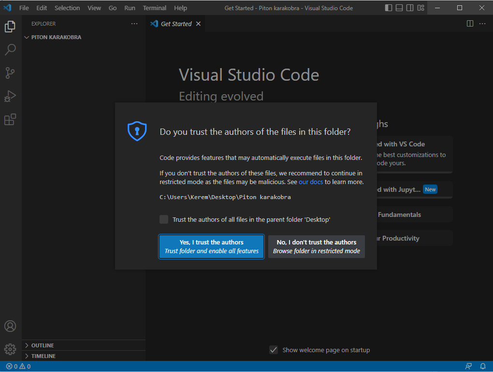Click the folder path C:\Users\Kerem\Desktop\Piton karakobra

click(225, 197)
